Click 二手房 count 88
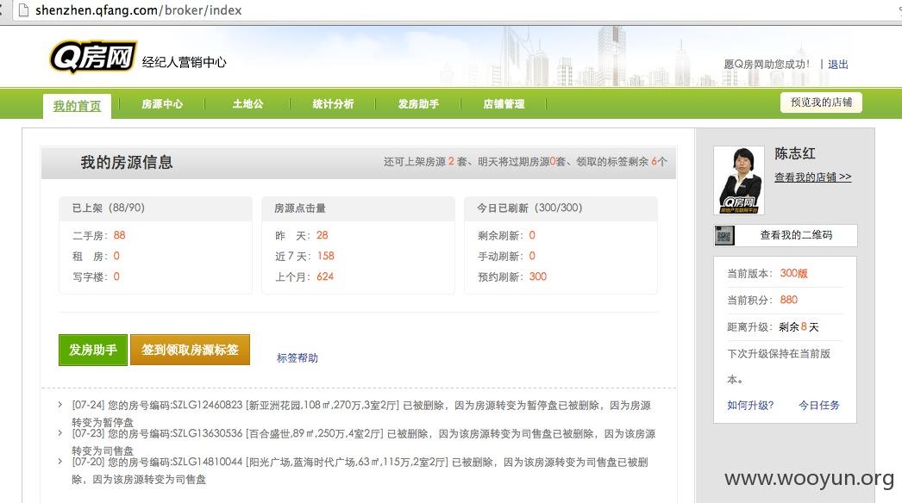Screen dimensions: 902x503 click(x=119, y=235)
